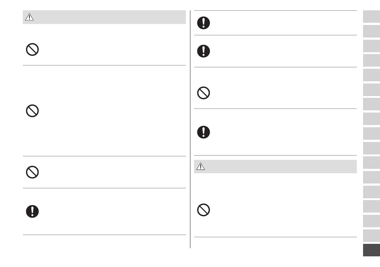Viewport: 380px width, 267px height.
Task: Click the warning triangle in right column header
Action: pos(200,167)
